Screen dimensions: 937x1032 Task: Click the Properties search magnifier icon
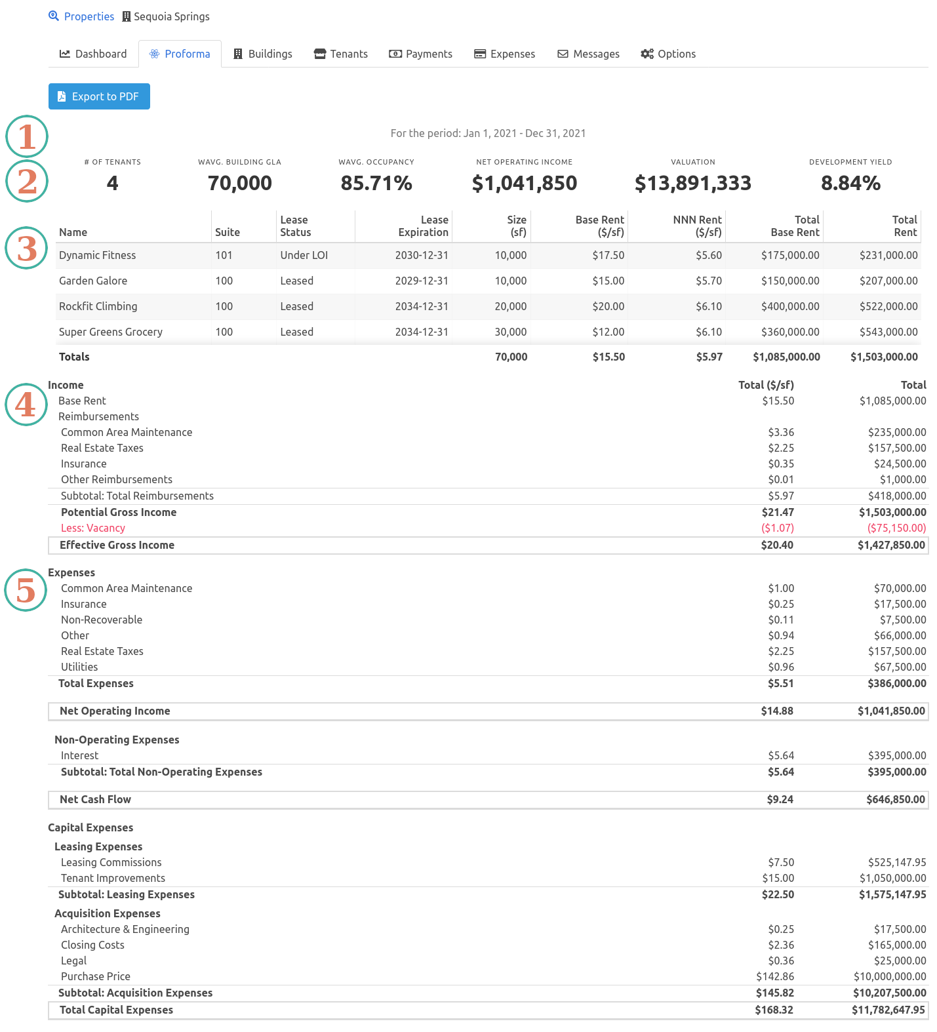54,16
